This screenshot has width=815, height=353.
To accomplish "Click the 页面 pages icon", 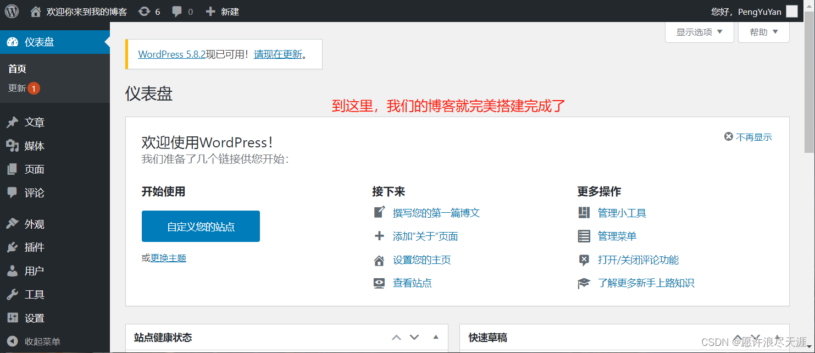I will point(12,169).
